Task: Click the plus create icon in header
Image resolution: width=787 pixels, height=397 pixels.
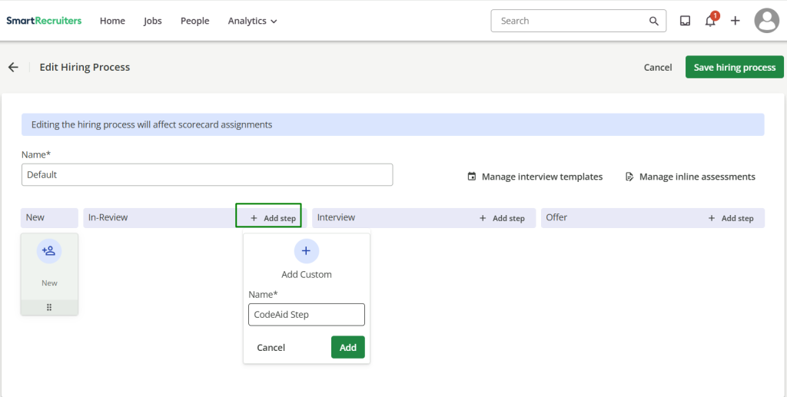Action: (x=736, y=21)
